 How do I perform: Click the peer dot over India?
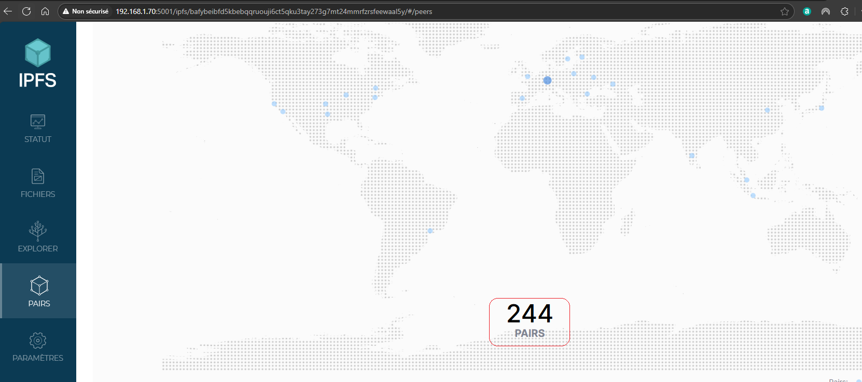coord(692,155)
